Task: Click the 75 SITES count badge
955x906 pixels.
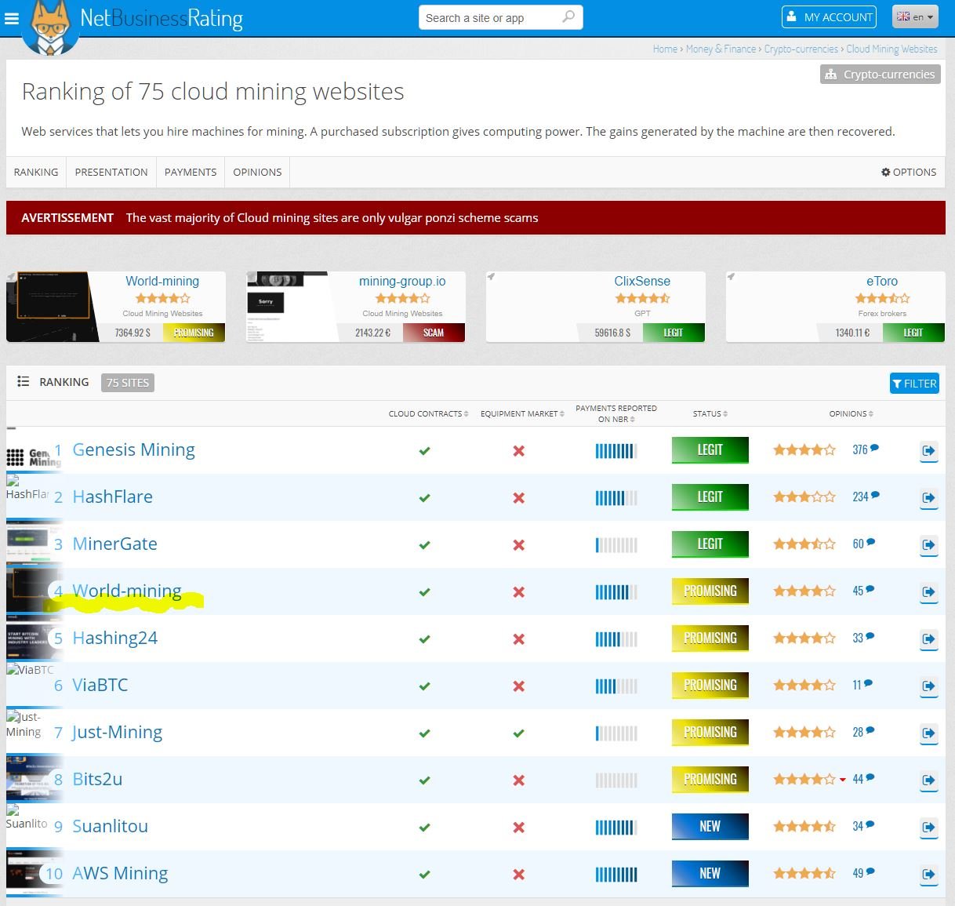Action: click(x=128, y=383)
